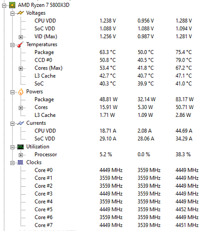The width and height of the screenshot is (215, 231).
Task: Expand the Cores (Max) temperatures entry
Action: click(x=21, y=69)
